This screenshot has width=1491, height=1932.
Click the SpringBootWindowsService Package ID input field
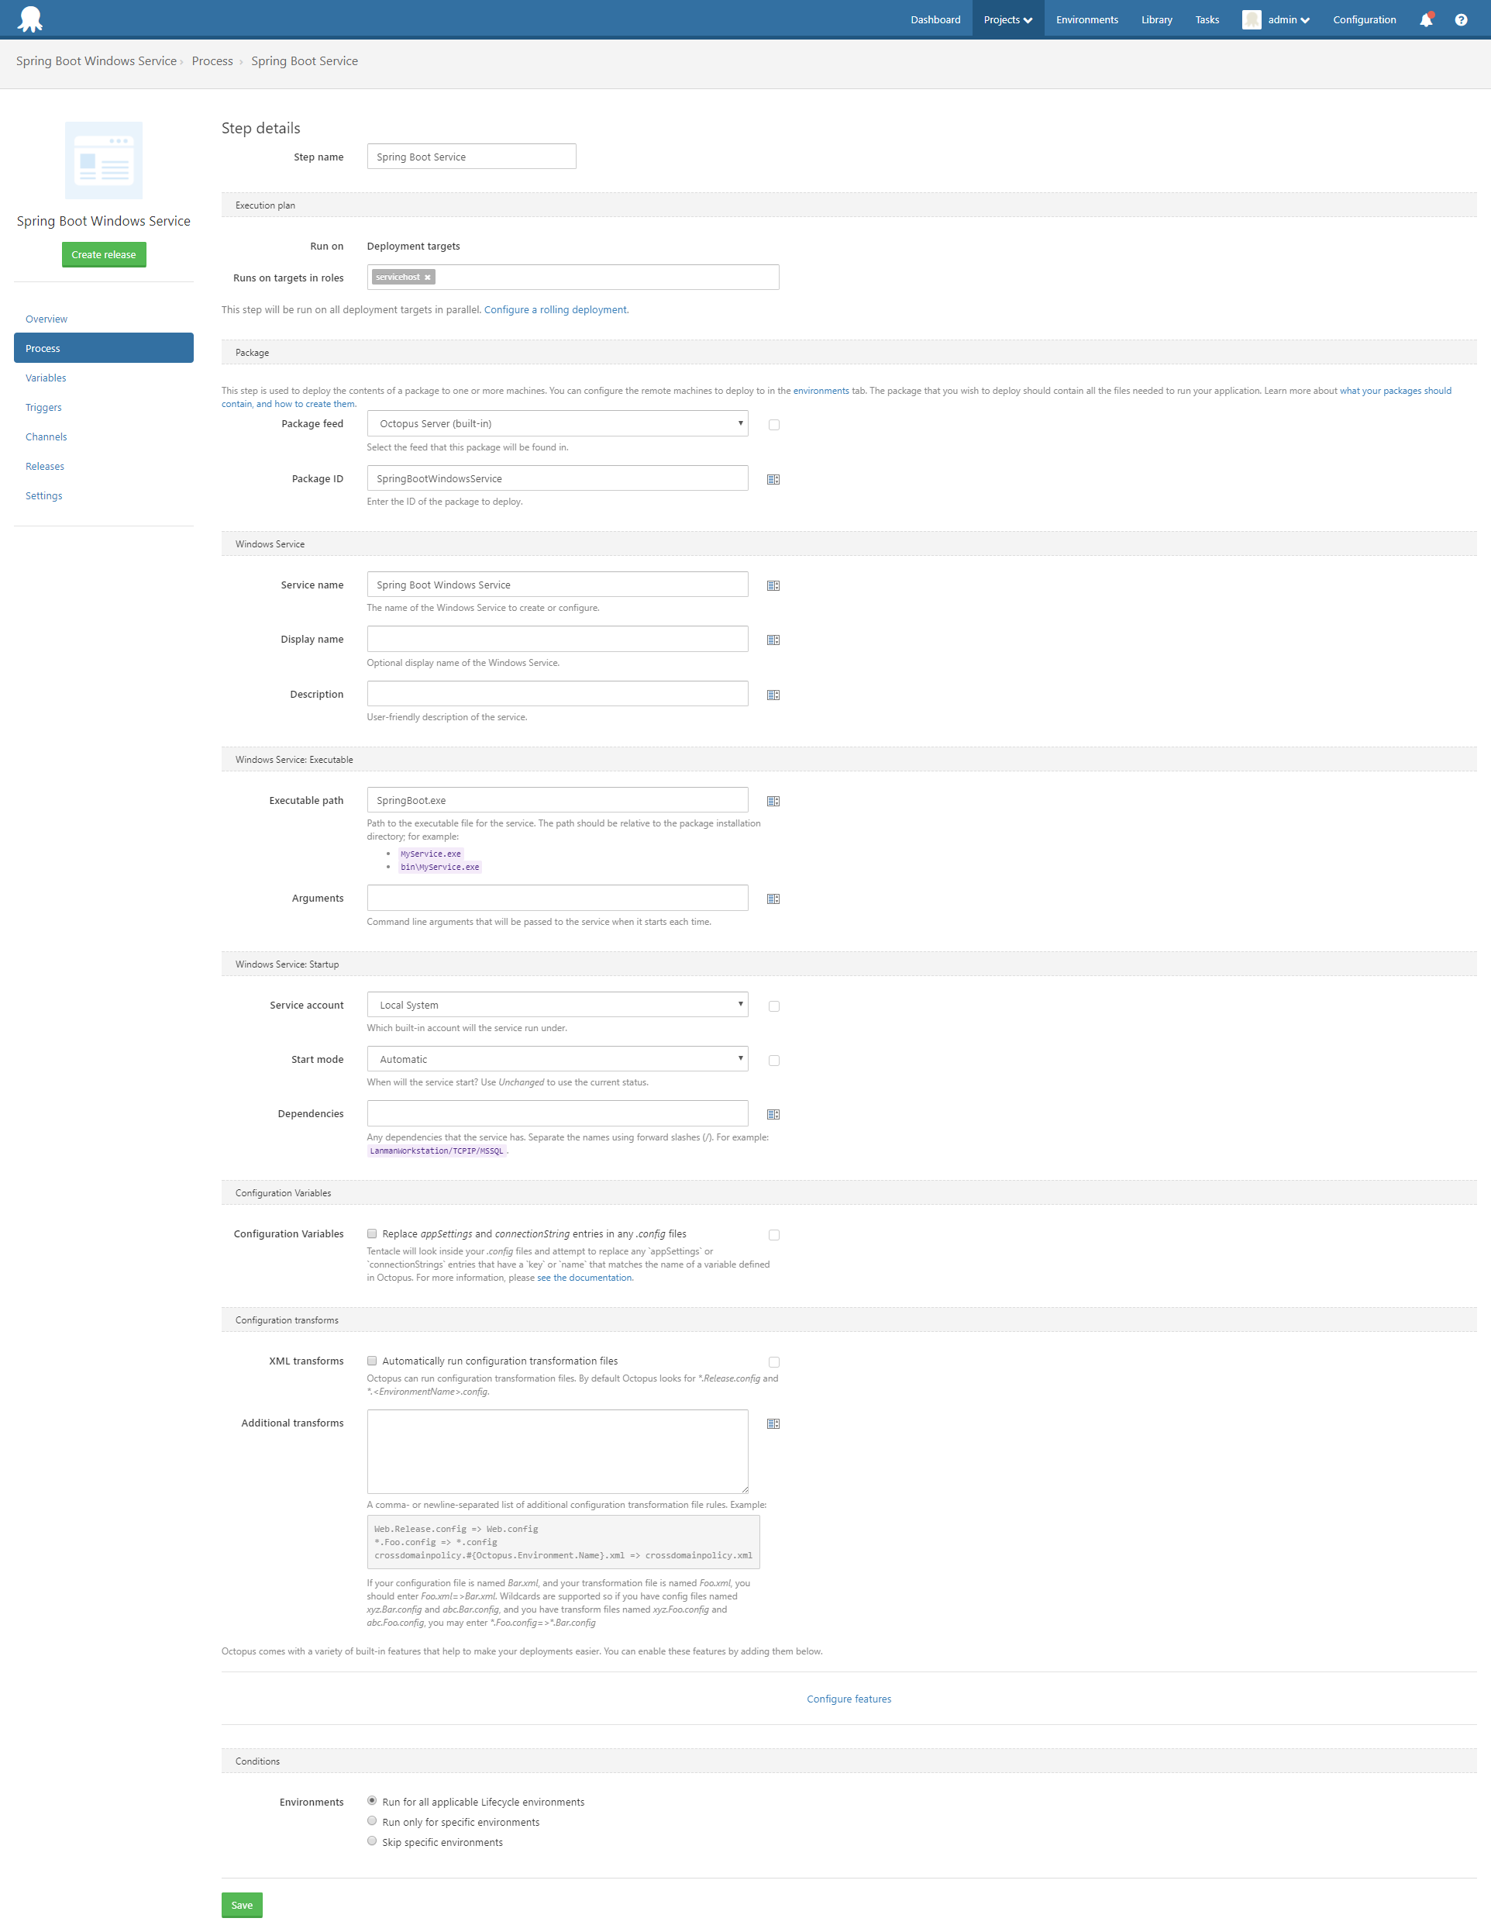click(556, 478)
